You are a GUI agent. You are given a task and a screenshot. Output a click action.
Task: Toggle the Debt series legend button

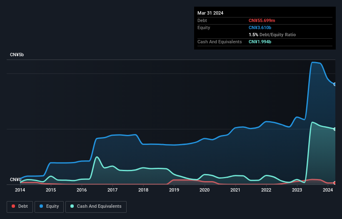coord(20,207)
